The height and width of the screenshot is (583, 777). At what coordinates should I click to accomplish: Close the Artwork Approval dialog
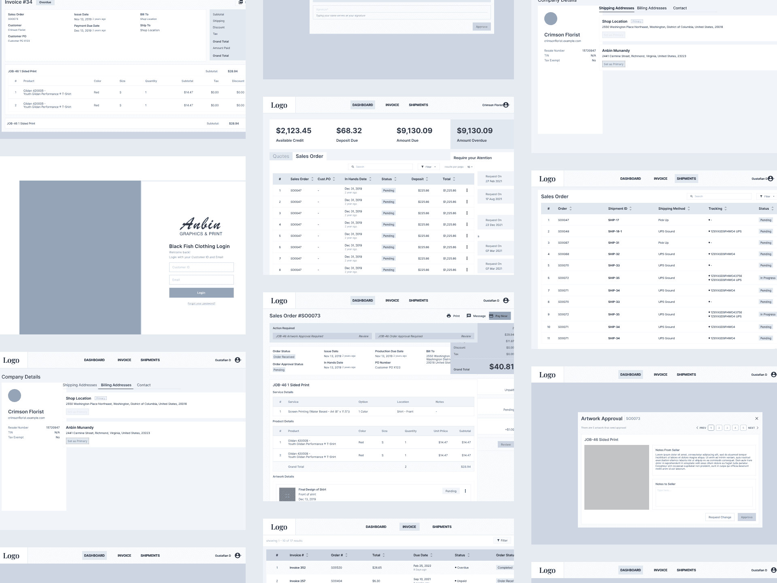757,418
